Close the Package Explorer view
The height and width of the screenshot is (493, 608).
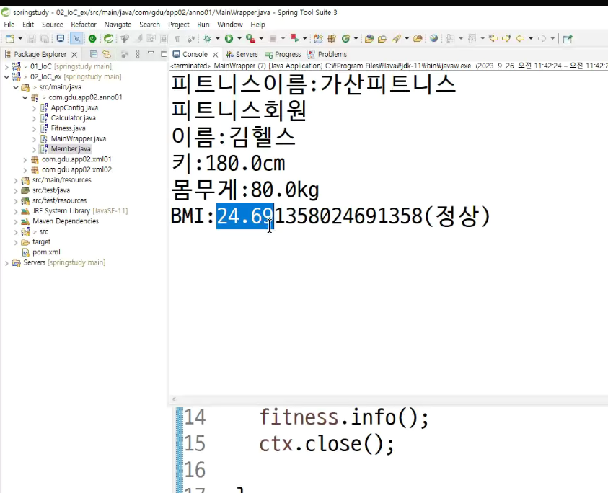(74, 55)
